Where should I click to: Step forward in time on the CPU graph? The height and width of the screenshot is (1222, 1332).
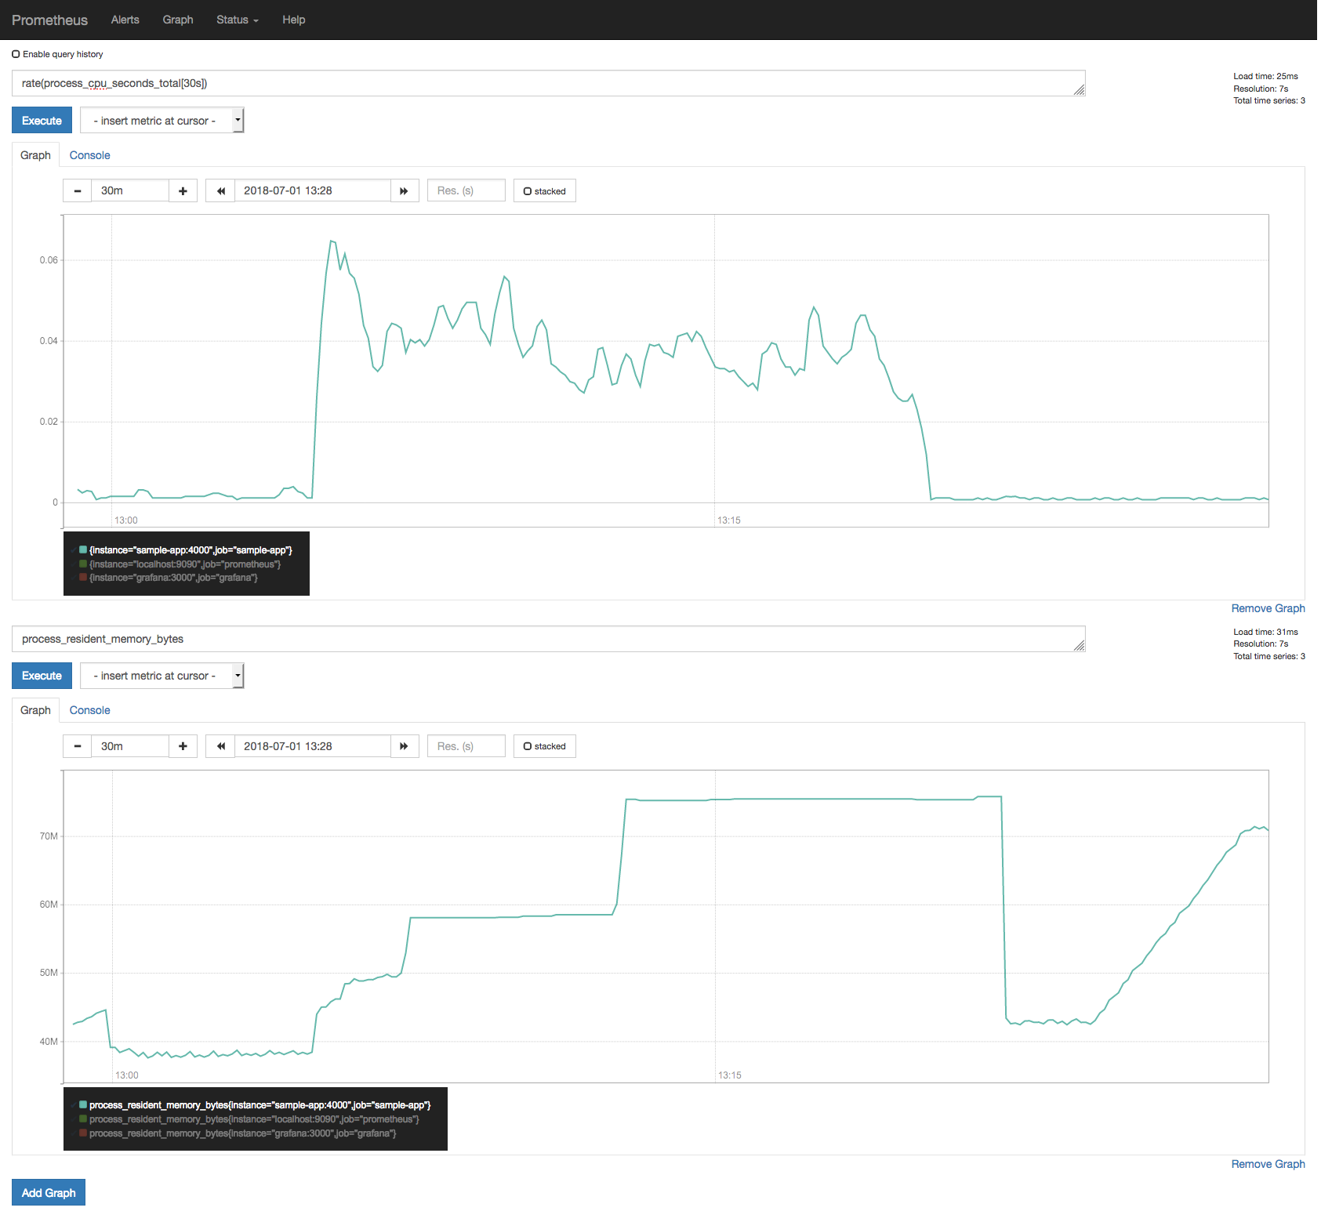pyautogui.click(x=404, y=190)
